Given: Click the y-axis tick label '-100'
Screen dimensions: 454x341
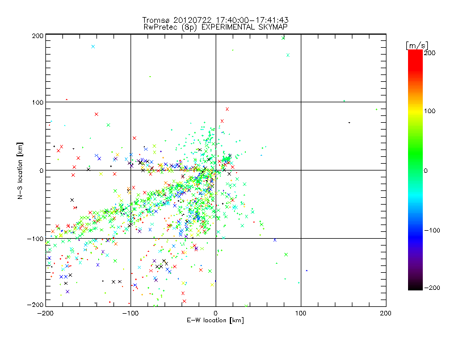Looking at the screenshot, I should [x=35, y=239].
